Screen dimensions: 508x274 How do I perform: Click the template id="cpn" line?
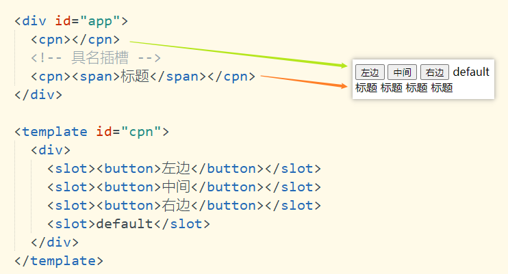click(x=92, y=132)
